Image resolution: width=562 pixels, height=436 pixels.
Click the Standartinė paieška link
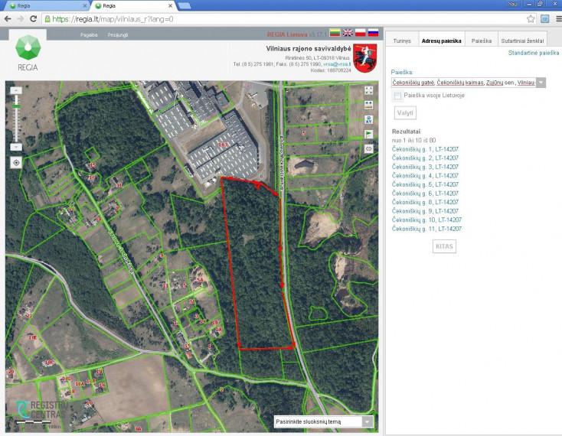tap(534, 53)
